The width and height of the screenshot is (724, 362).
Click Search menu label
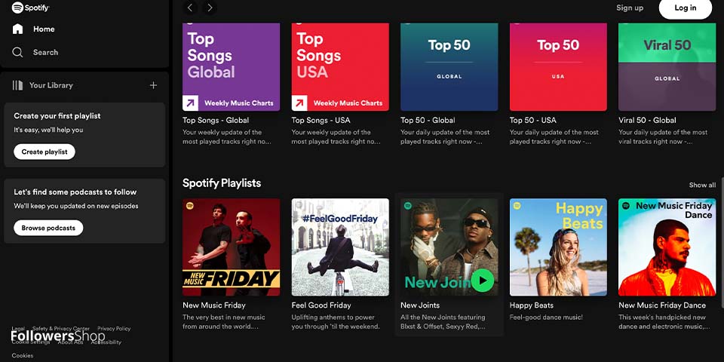click(x=46, y=52)
